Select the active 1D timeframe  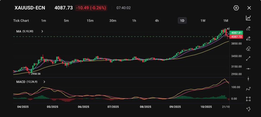pyautogui.click(x=182, y=21)
